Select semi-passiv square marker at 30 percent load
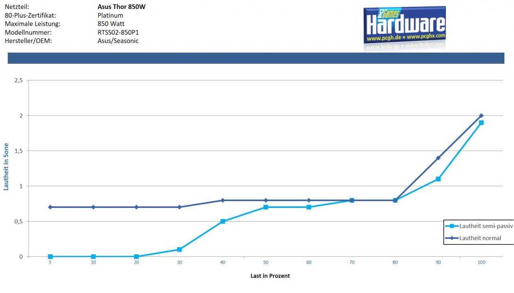Viewport: 514px width, 293px height. [x=179, y=250]
